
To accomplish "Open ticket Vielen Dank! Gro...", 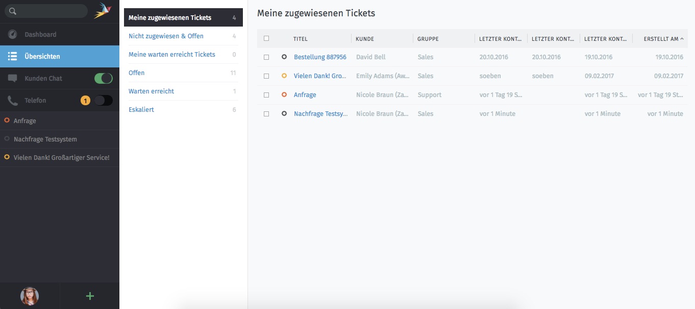I will (x=320, y=76).
